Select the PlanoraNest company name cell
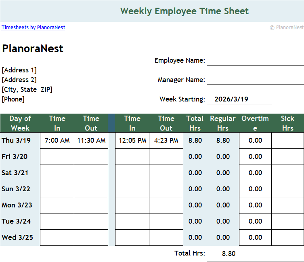304x262 pixels. (33, 49)
